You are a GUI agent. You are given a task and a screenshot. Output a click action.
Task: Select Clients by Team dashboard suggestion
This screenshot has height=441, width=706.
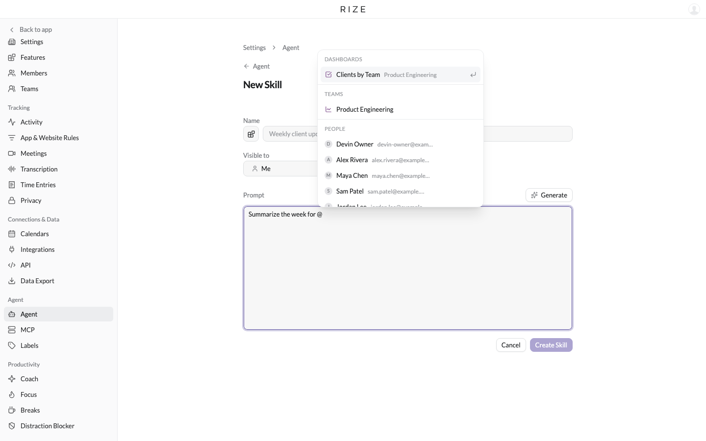(401, 74)
